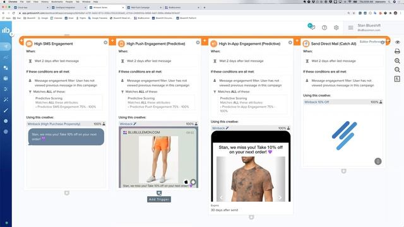Toggle the eye preview icon in right toolbar
Screen dimensions: 404x227
pos(397,42)
